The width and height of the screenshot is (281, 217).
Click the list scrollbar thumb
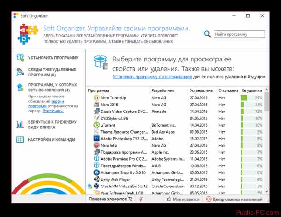266,102
